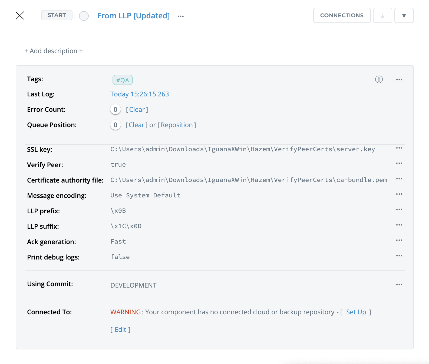Open the ellipsis menu beside the component title
429x364 pixels.
(x=180, y=16)
